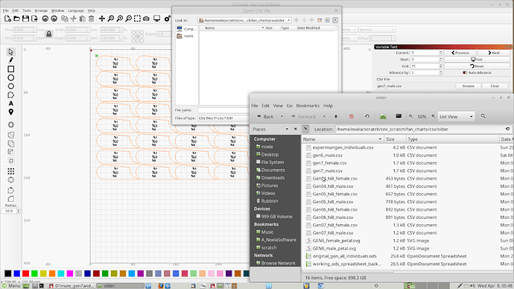Click the home folder icon in file manager
This screenshot has height=289, width=514.
coord(383,116)
